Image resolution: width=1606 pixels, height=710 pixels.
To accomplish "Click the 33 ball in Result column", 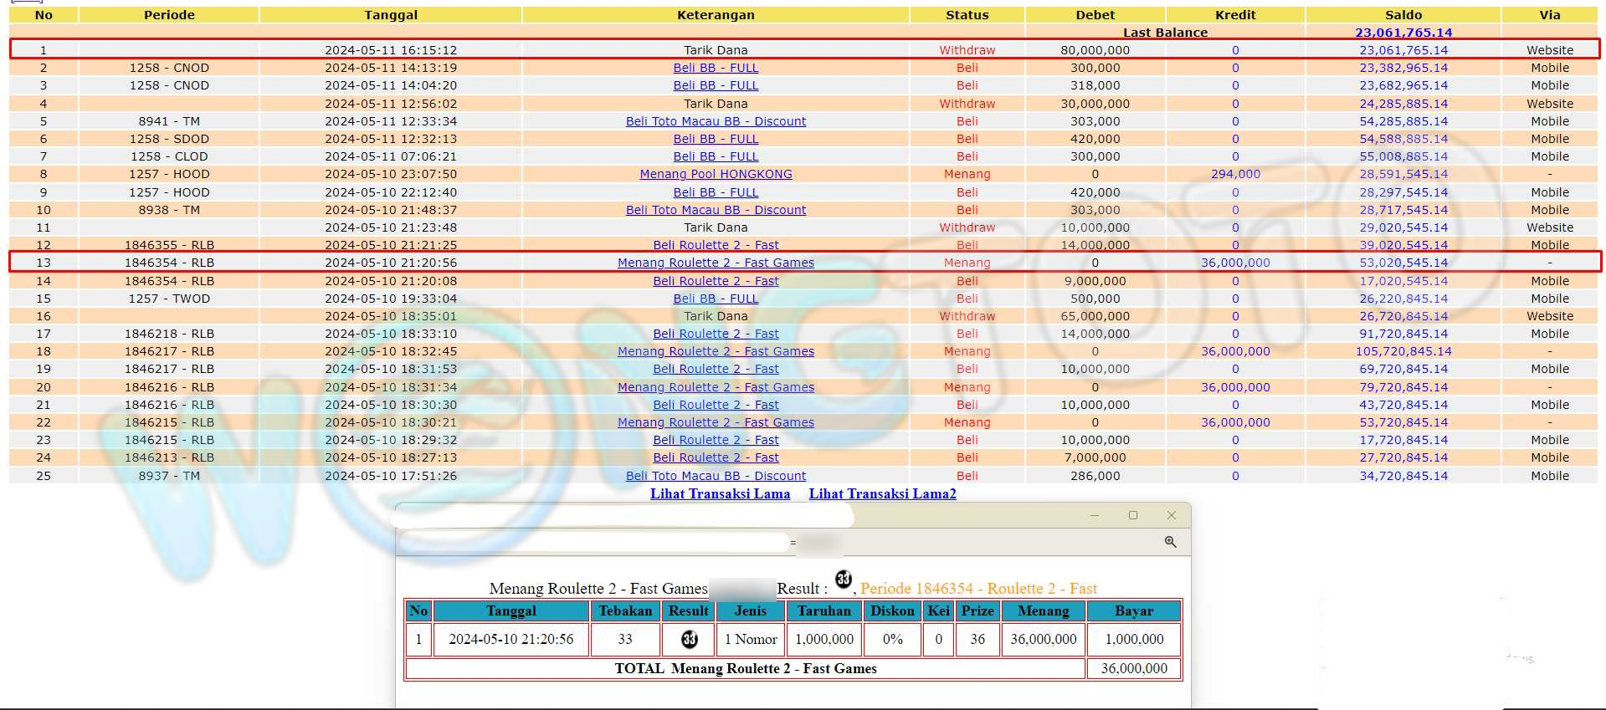I will [x=689, y=639].
